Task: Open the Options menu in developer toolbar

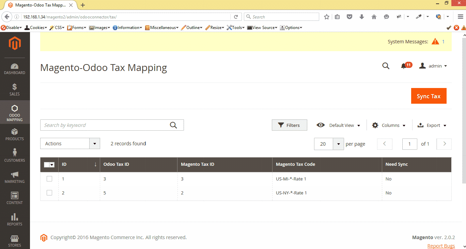Action: (291, 28)
